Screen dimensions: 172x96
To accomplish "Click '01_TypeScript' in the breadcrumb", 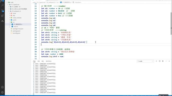I will tap(41, 2).
